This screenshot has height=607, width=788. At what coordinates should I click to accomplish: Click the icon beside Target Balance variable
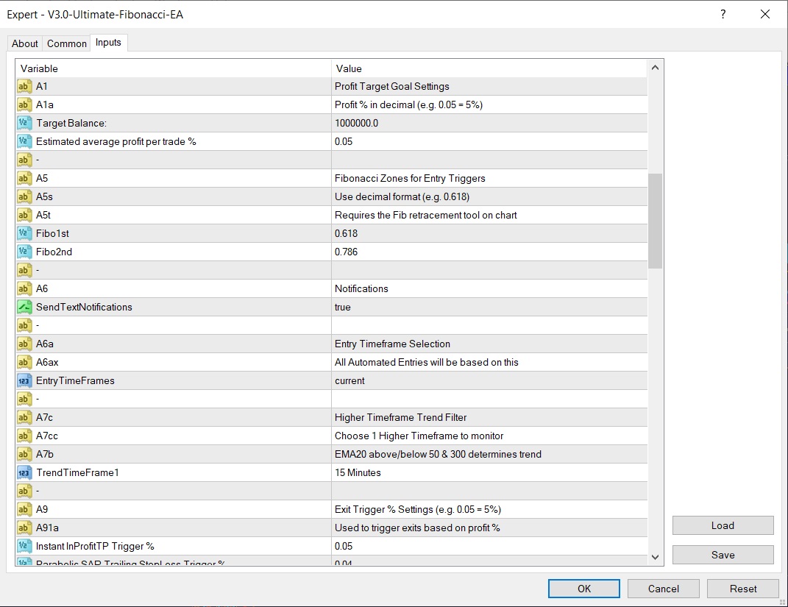(24, 123)
